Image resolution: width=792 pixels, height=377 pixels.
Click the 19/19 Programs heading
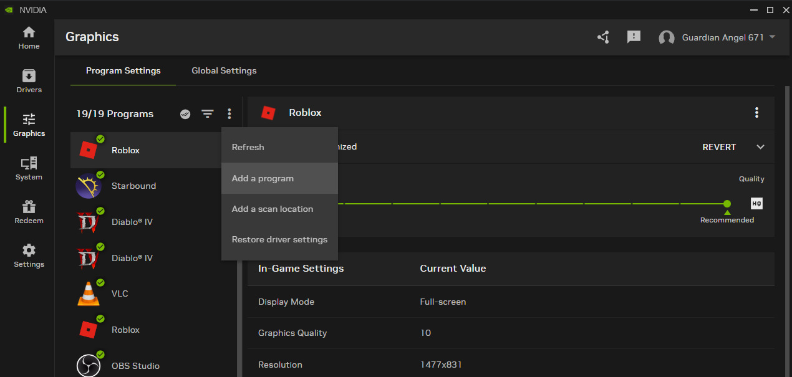(115, 114)
